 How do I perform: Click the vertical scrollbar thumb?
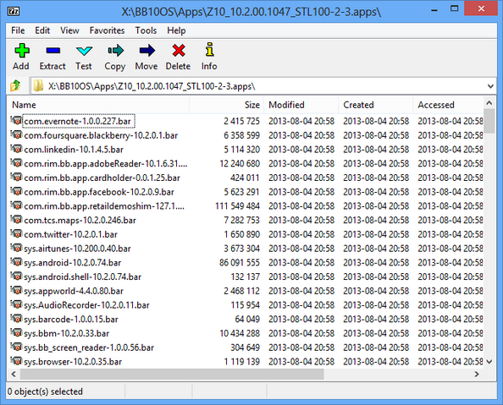[x=489, y=121]
